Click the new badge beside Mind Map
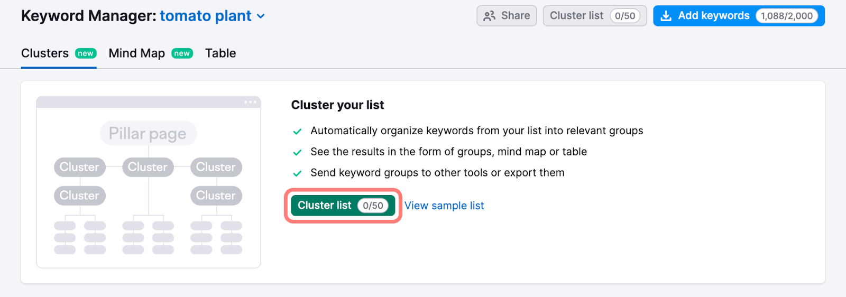Image resolution: width=846 pixels, height=297 pixels. [182, 53]
